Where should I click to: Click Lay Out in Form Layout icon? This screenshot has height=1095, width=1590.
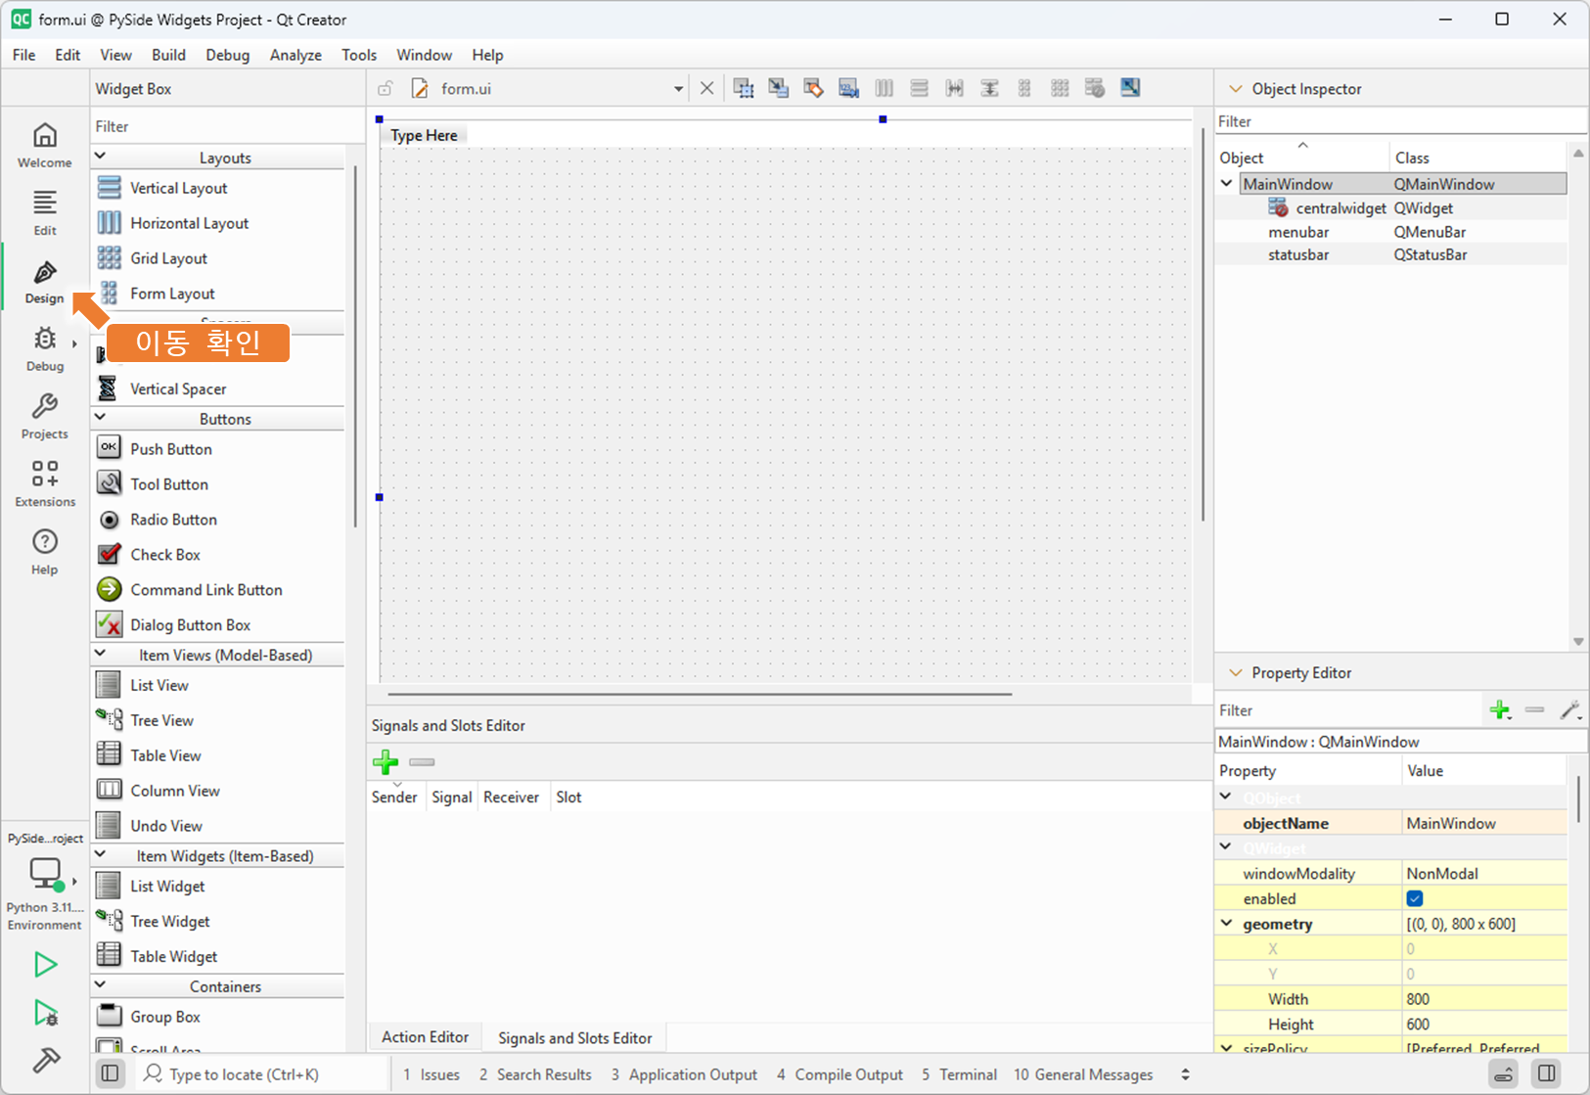[1025, 88]
